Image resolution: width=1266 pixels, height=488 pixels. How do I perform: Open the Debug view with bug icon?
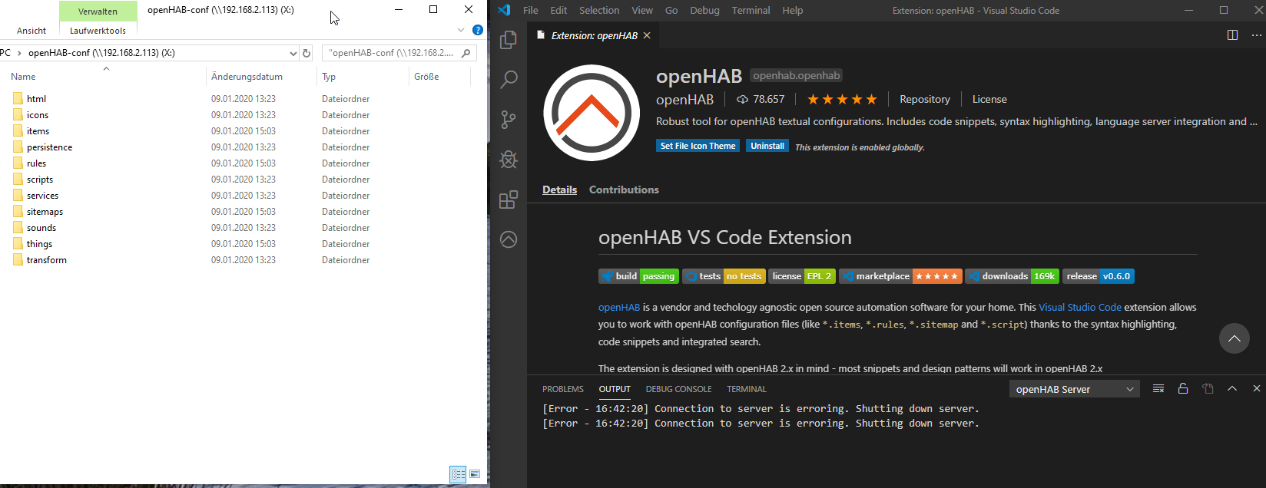pos(509,160)
